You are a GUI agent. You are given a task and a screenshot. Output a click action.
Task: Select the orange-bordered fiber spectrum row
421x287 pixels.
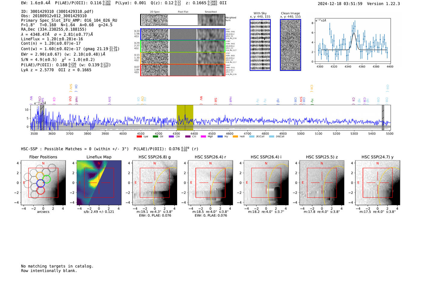pyautogui.click(x=183, y=58)
